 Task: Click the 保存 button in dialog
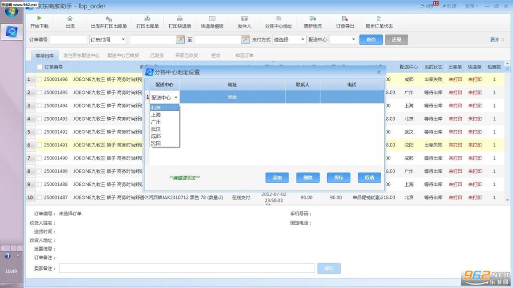[339, 177]
